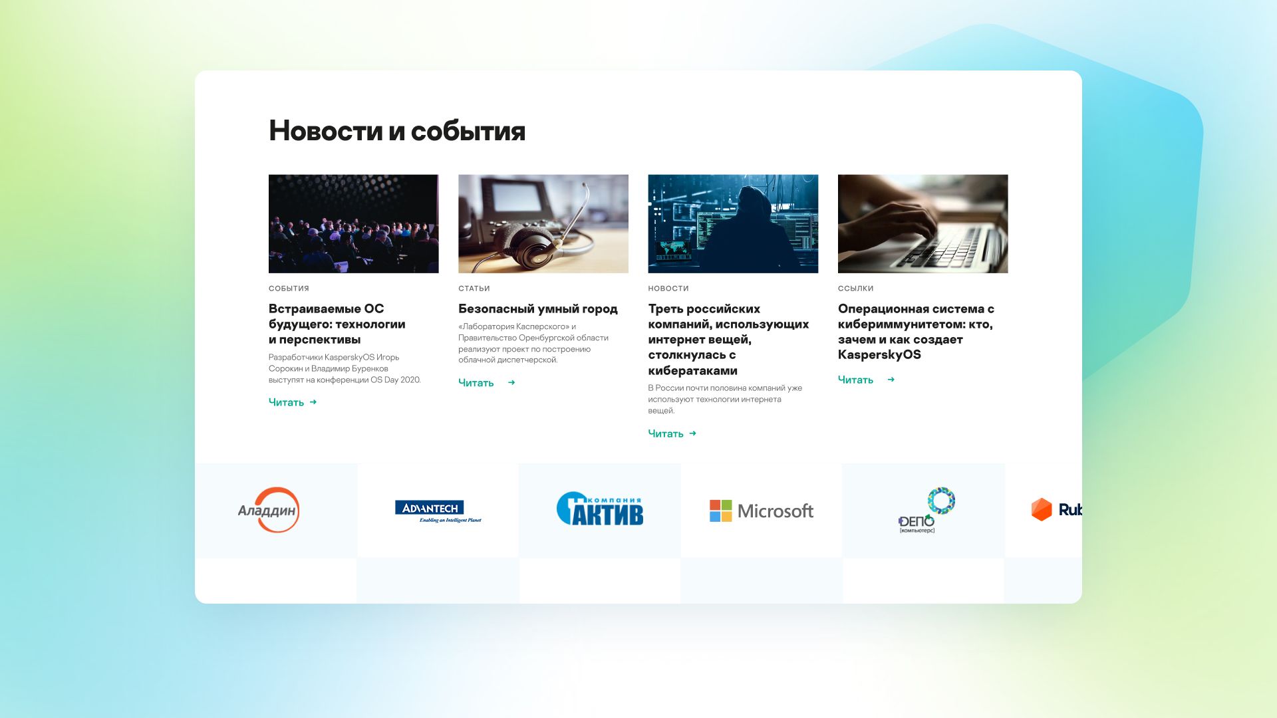Open the headline Безопасный умный город
Viewport: 1277px width, 718px height.
[538, 308]
